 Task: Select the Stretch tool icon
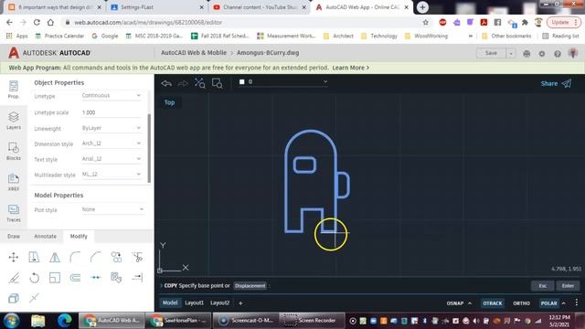point(34,257)
